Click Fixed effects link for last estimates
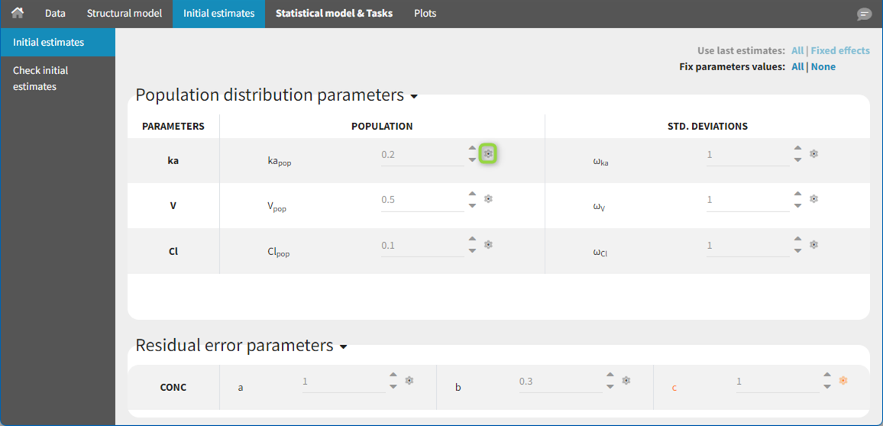Viewport: 883px width, 426px height. point(839,50)
